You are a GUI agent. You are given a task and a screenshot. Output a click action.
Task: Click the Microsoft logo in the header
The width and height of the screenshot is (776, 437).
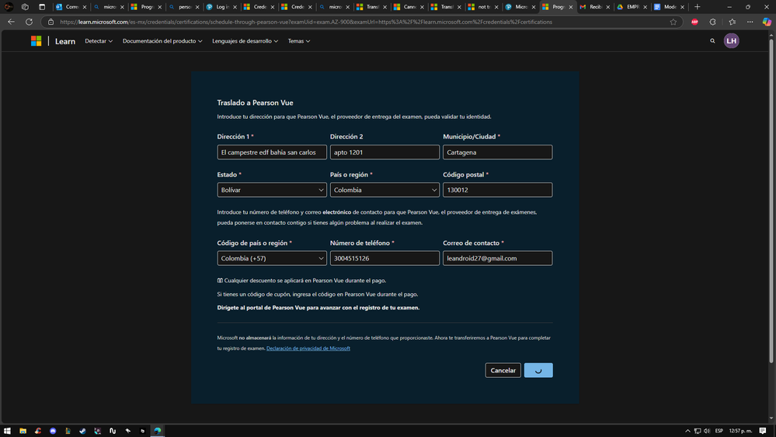(37, 41)
